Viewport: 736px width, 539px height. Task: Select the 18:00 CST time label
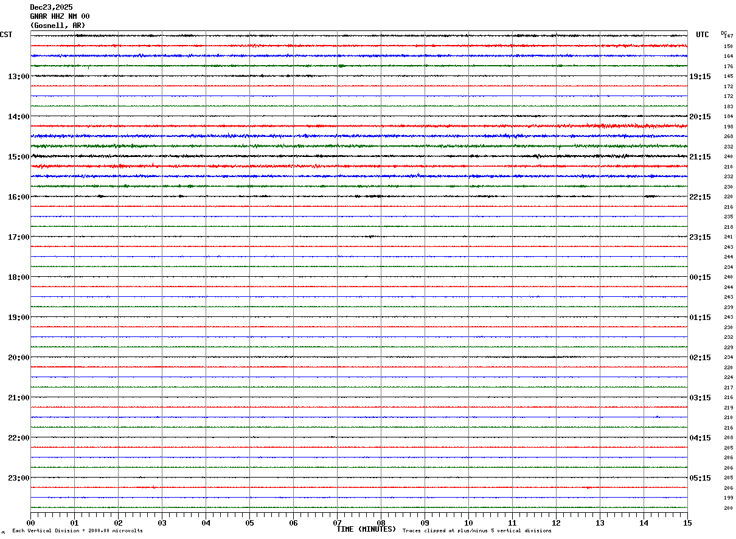pyautogui.click(x=18, y=277)
